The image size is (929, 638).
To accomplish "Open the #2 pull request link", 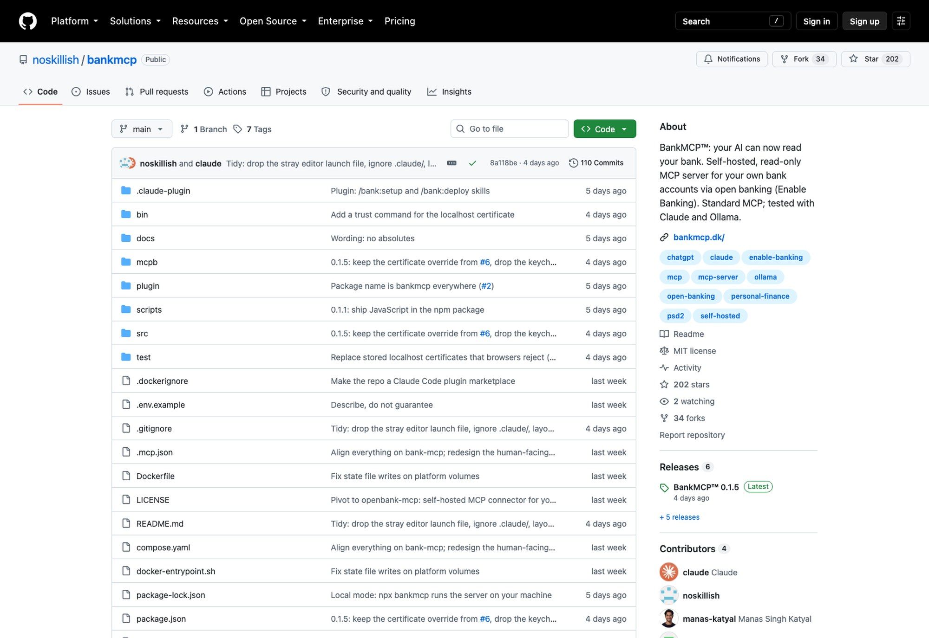I will (x=486, y=286).
